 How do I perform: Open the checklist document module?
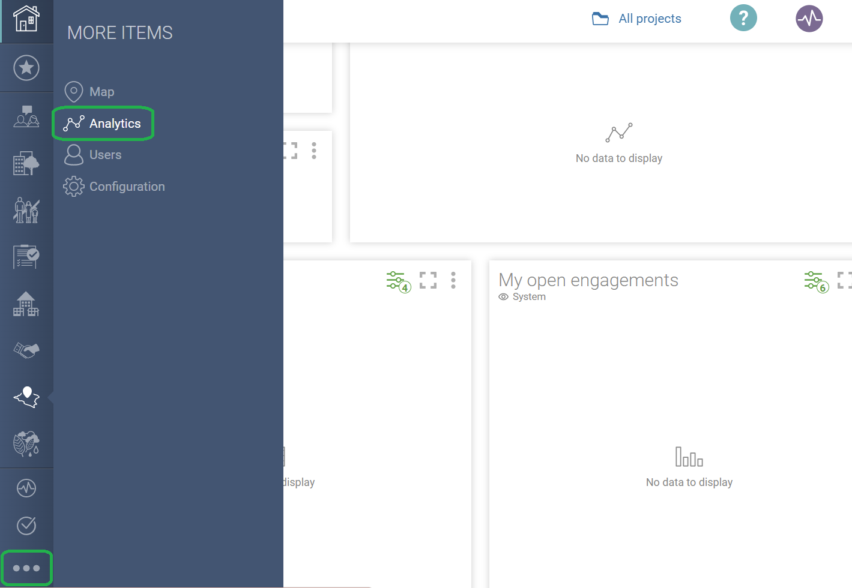click(26, 257)
